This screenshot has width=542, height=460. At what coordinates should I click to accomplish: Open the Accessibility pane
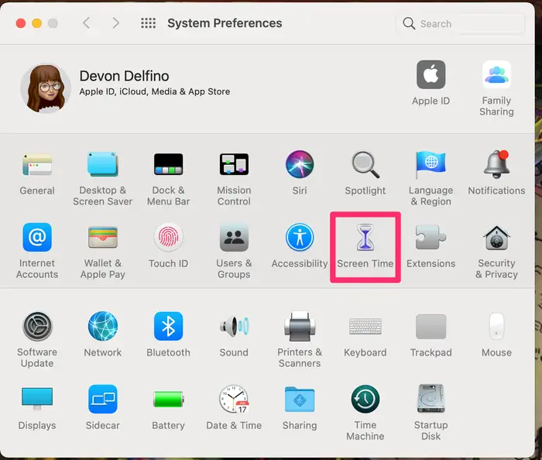click(x=300, y=237)
